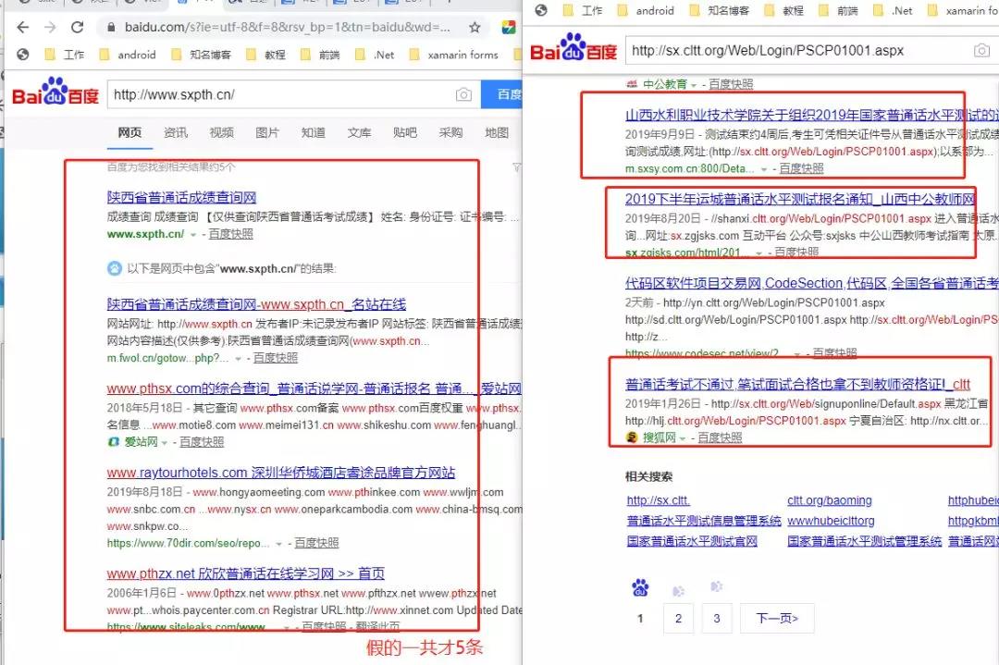The width and height of the screenshot is (999, 665).
Task: Click the Baidu logo in the left window
Action: [55, 92]
